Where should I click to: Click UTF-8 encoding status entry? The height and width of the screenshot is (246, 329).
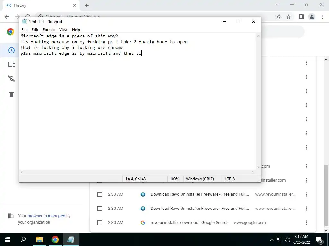tap(229, 179)
